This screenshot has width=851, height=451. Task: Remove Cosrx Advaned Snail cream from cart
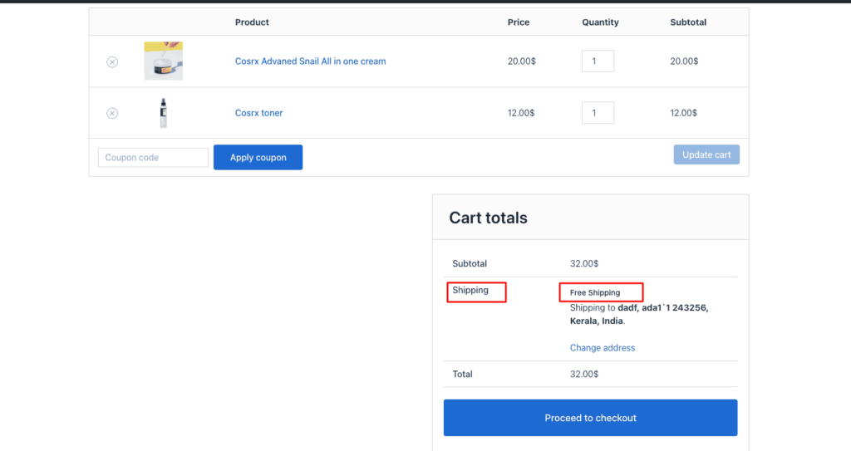pyautogui.click(x=112, y=61)
